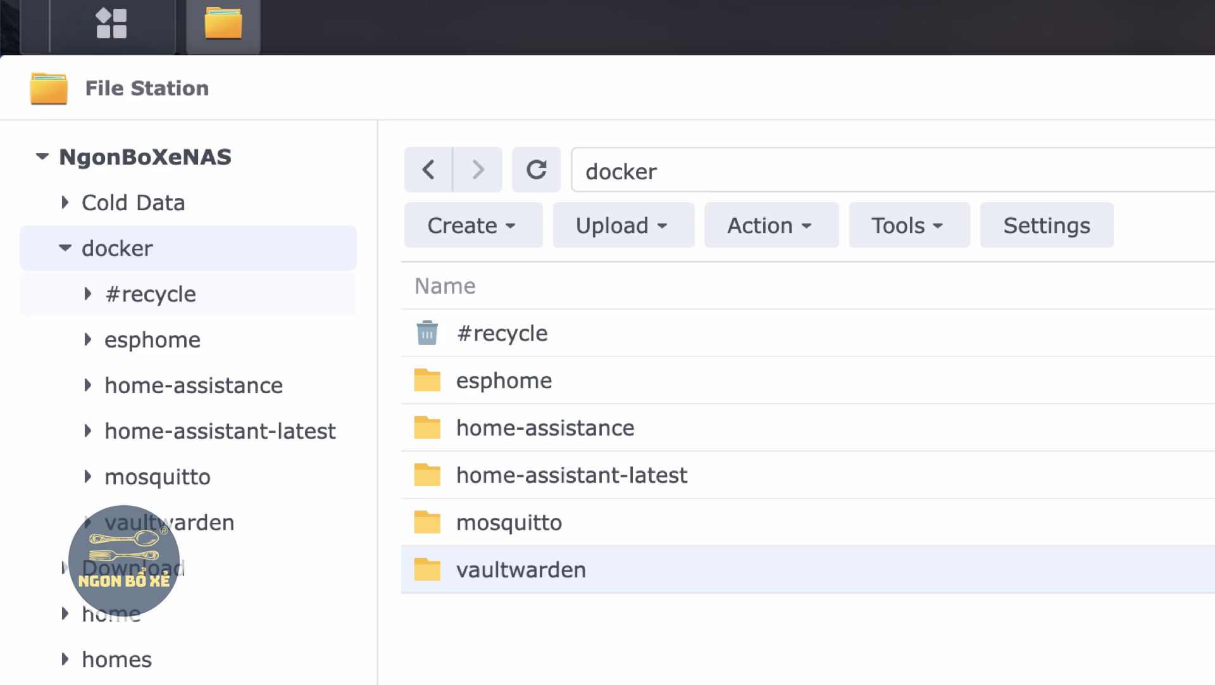Select #recycle label in the sidebar tree
This screenshot has width=1215, height=685.
(x=151, y=294)
